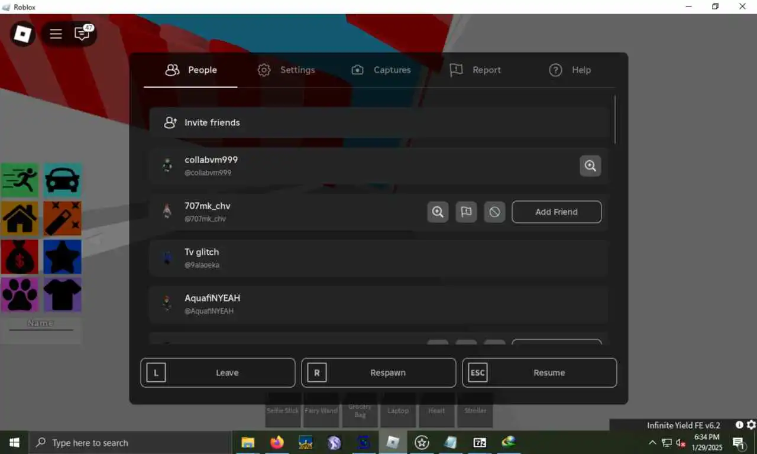Select the Grocery Bag hotbar slot
Screen dimensions: 757x454
pos(360,410)
